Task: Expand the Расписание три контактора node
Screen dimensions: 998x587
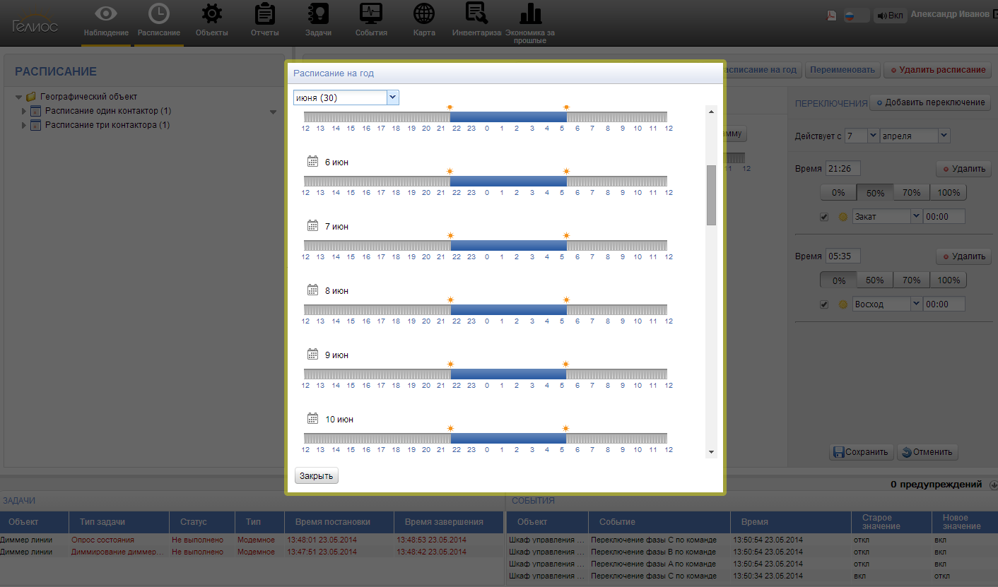Action: [x=24, y=125]
